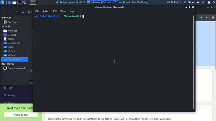
Task: Click the terminal vertical scrollbar
Action: (194, 62)
